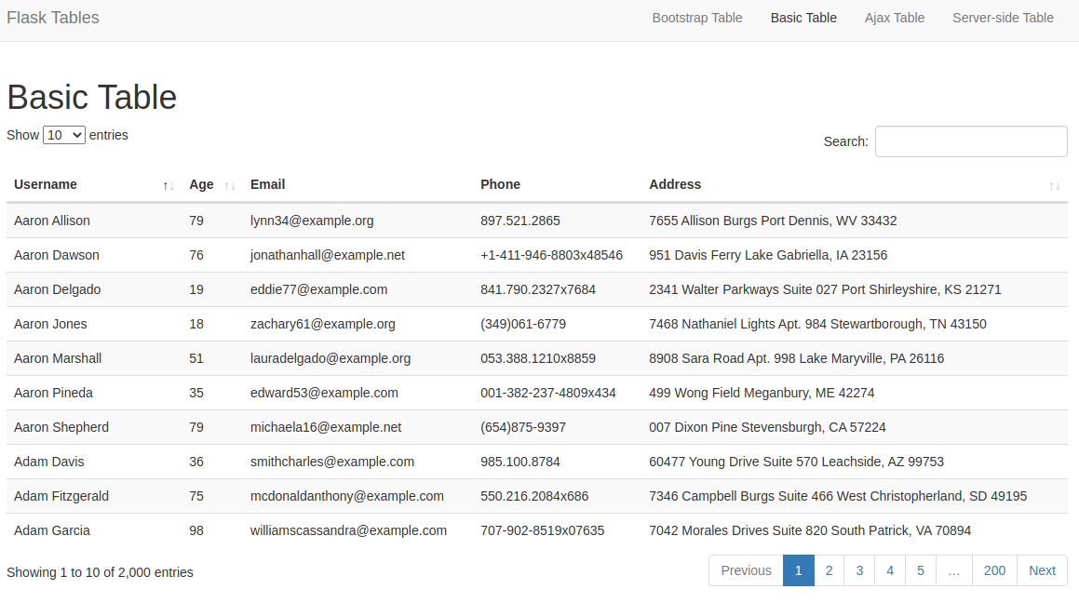Click Showing 1 to 10 of 2,000 entries text
Image resolution: width=1079 pixels, height=603 pixels.
pos(100,572)
